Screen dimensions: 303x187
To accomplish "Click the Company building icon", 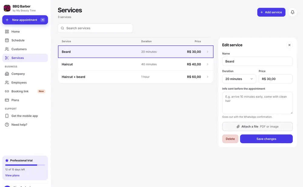I will [x=7, y=74].
